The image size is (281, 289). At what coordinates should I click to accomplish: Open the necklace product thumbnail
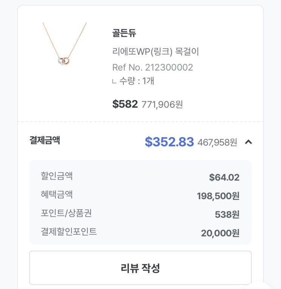(65, 44)
